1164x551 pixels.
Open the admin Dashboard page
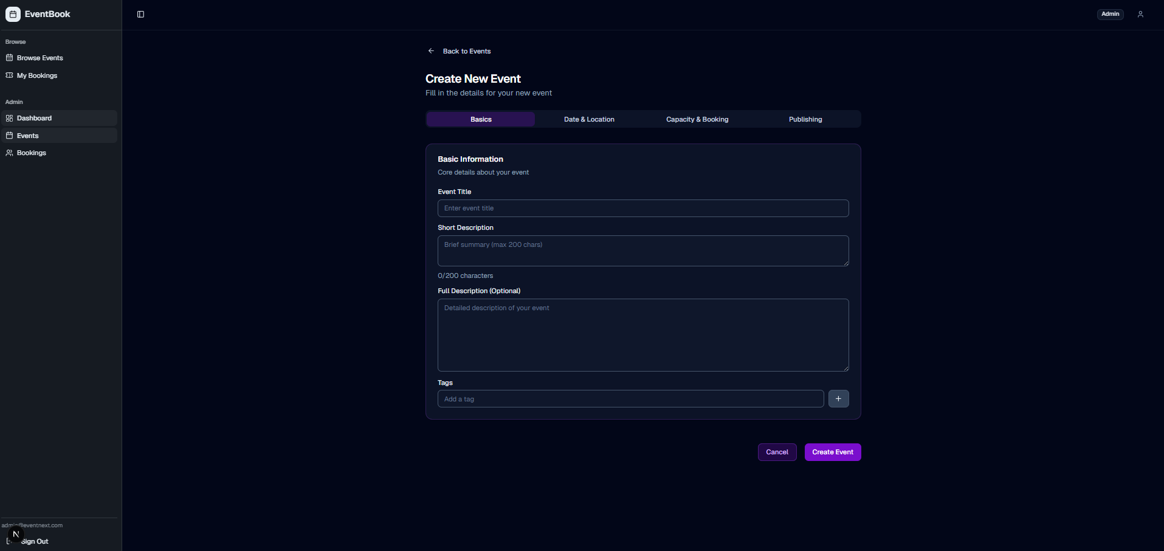point(34,118)
